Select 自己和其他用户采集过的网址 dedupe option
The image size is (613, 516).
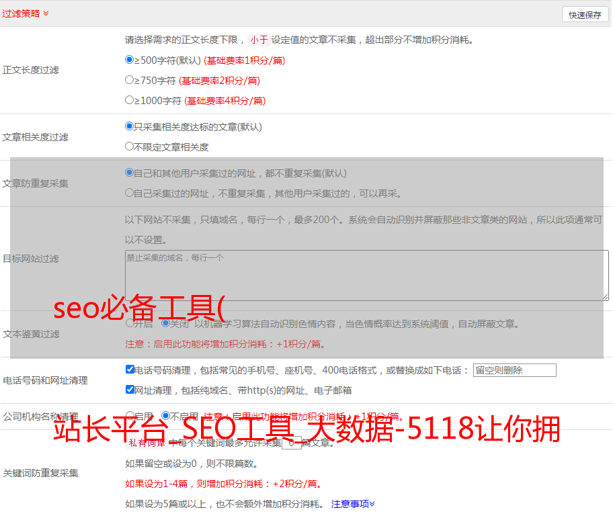129,173
